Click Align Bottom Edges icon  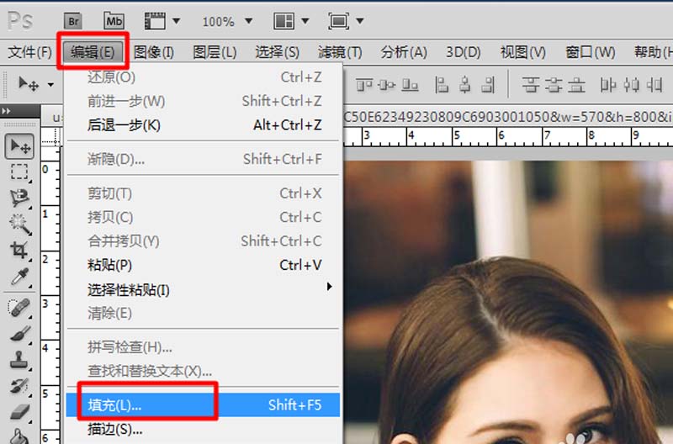[x=410, y=85]
